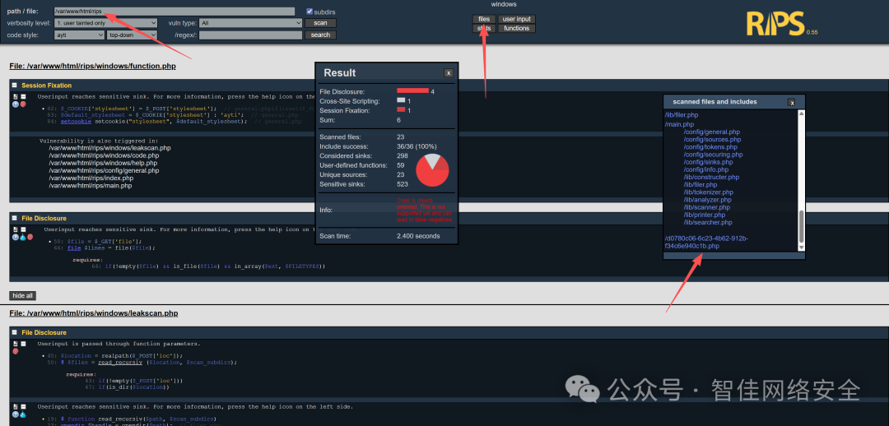Click blue flask exploit icon beside $_GET['file'] finding

point(23,237)
